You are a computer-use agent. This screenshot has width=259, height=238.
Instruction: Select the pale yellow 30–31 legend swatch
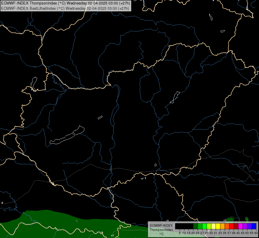[213, 226]
